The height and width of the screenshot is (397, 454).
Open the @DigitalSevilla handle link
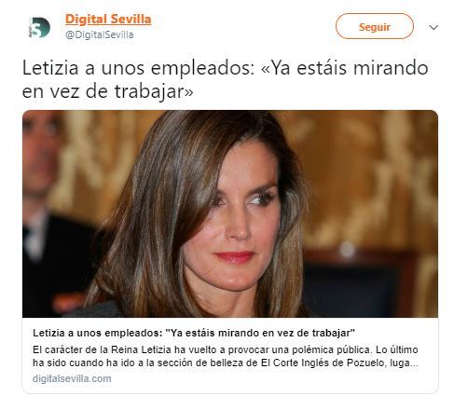[x=100, y=34]
